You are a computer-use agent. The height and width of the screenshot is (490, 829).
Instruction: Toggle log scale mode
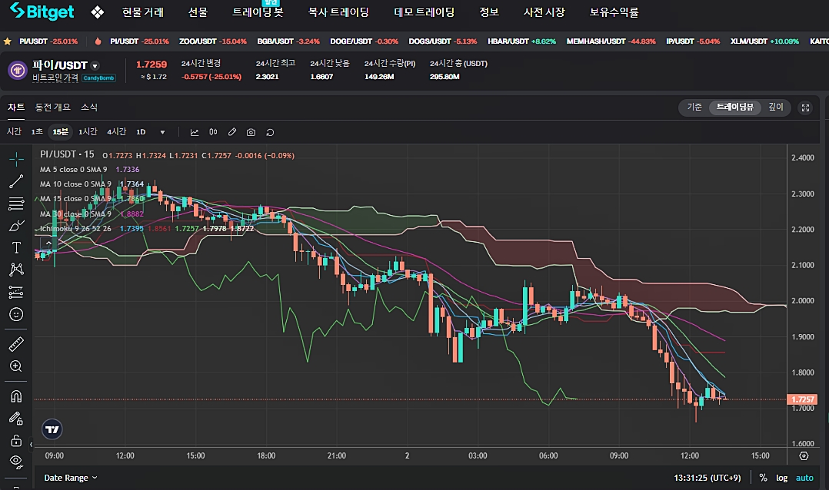[x=781, y=478]
